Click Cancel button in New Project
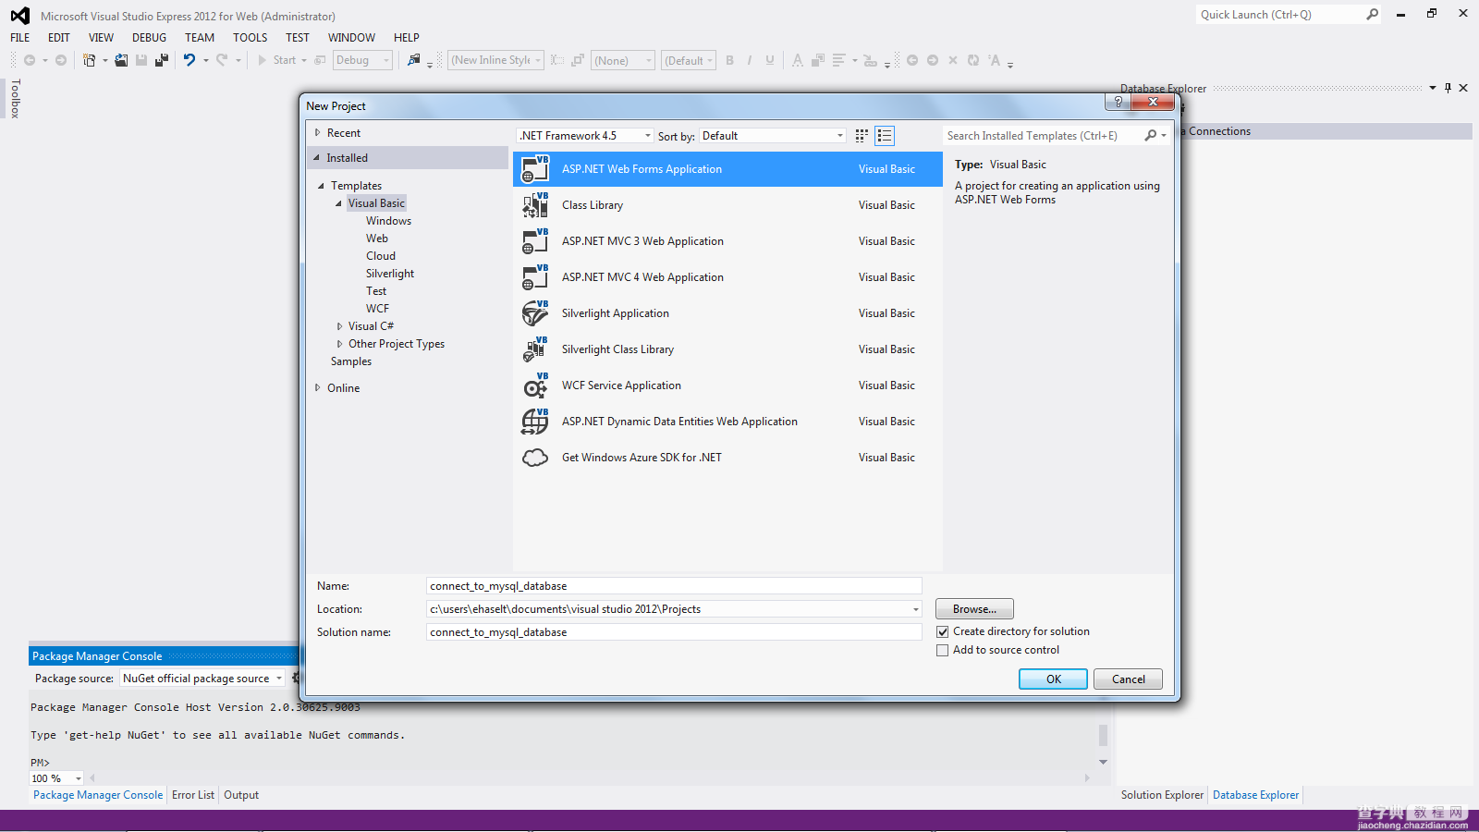The image size is (1479, 832). click(1129, 679)
